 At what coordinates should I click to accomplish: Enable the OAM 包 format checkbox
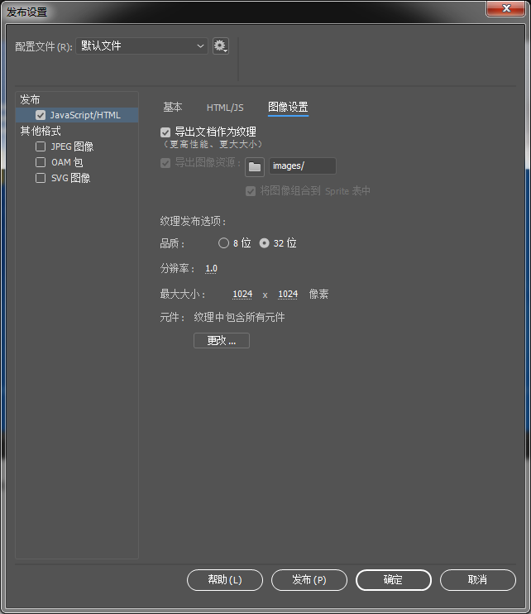coord(41,162)
